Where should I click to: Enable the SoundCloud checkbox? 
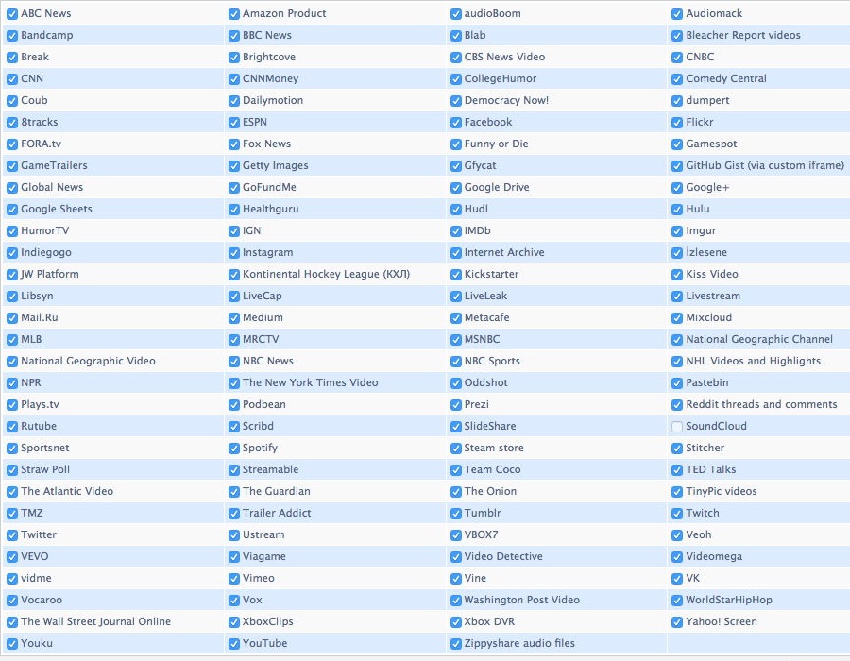[677, 427]
